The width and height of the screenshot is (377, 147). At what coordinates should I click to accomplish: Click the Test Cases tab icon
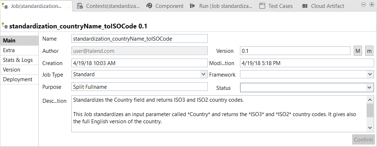[x=262, y=6]
